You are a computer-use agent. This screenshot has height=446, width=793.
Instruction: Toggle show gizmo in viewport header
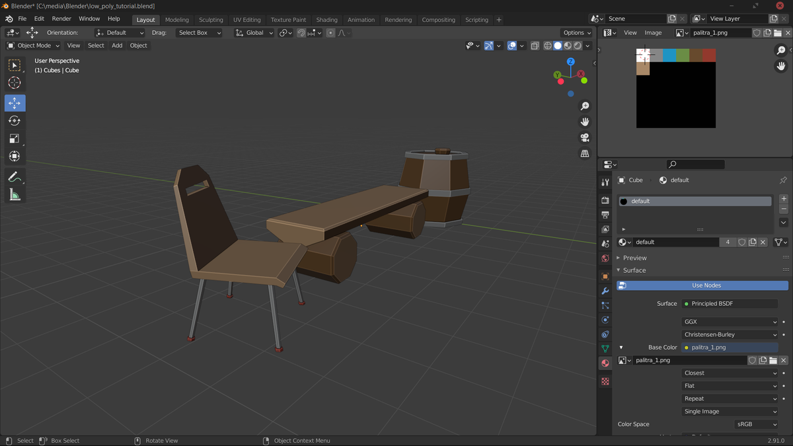coord(488,46)
